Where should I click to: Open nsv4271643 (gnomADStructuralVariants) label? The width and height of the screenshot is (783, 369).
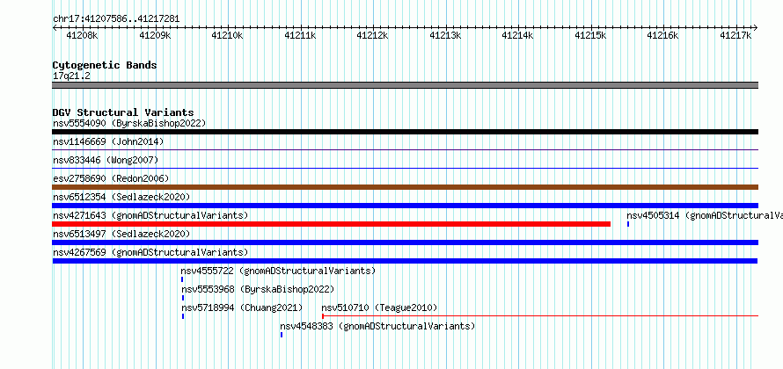(150, 215)
